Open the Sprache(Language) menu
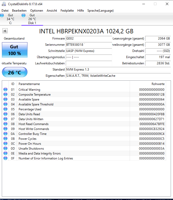This screenshot has height=200, width=173. click(101, 11)
